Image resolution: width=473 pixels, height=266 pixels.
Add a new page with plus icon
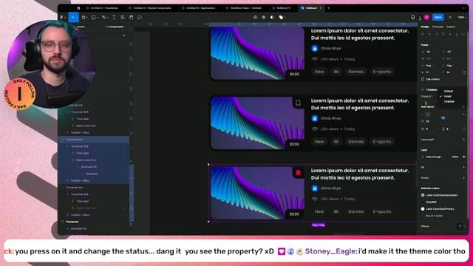[124, 35]
